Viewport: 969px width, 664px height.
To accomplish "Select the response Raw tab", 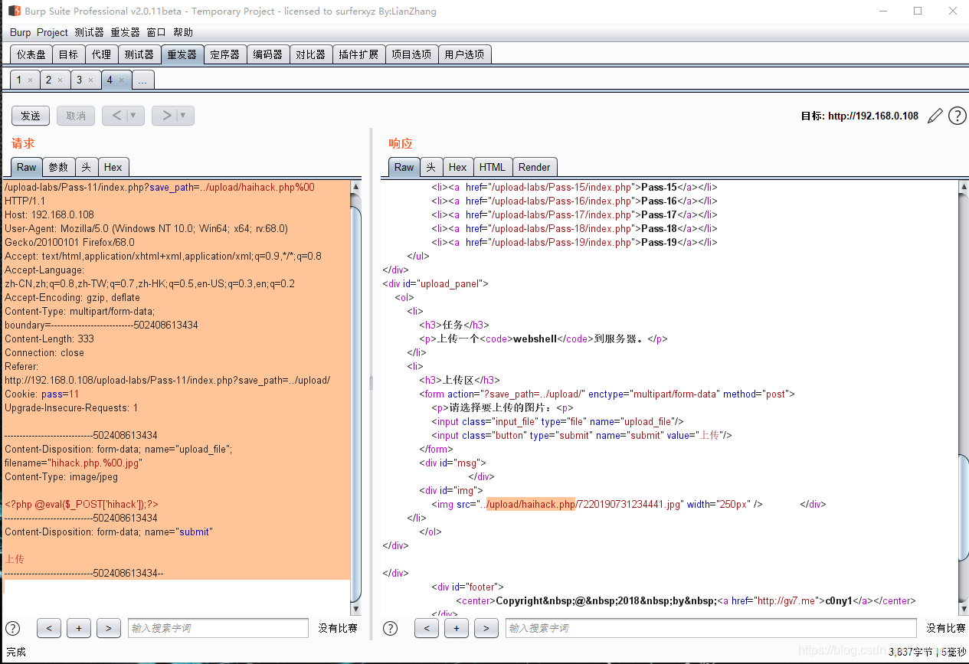I will click(404, 167).
